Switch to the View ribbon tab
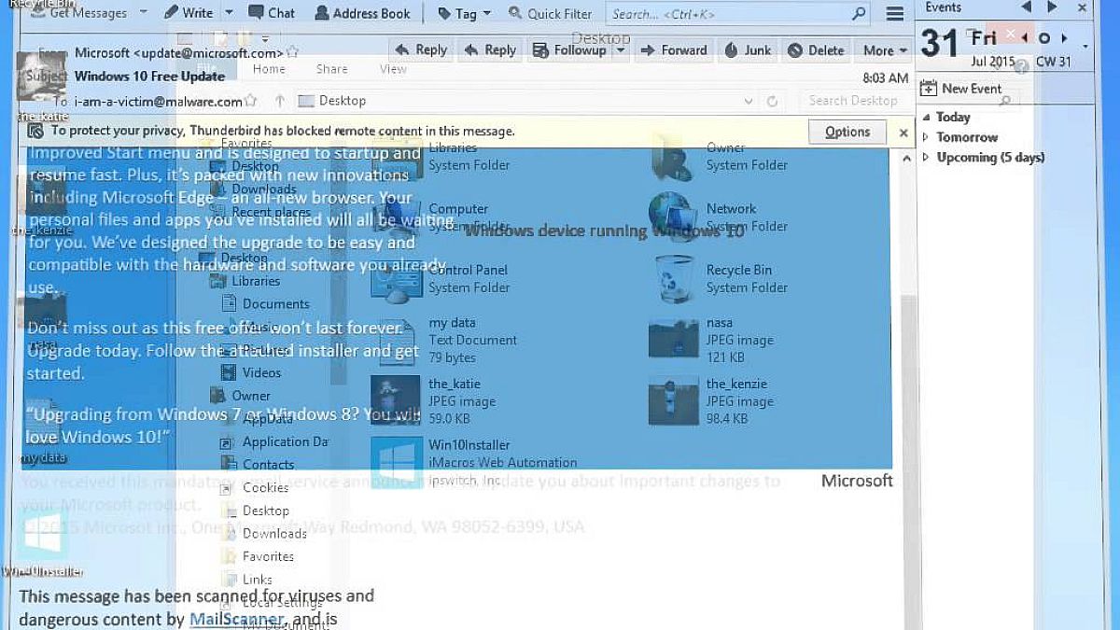Screen dimensions: 1120x630 tap(393, 69)
